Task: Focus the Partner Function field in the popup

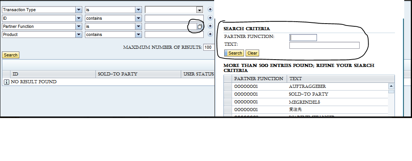Action: (303, 38)
